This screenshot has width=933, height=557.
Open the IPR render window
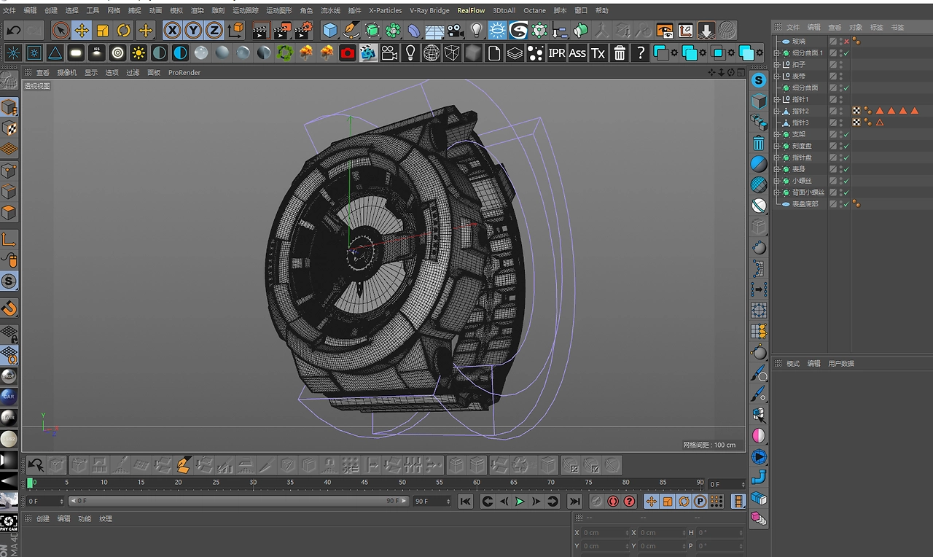click(x=556, y=52)
